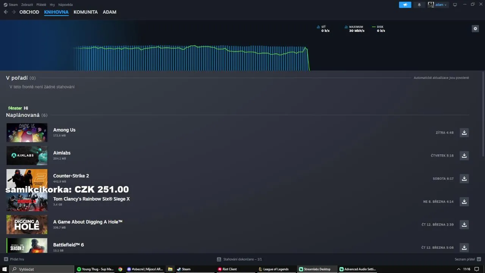485x273 pixels.
Task: Open the Aimlabs thumbnail
Action: [27, 155]
